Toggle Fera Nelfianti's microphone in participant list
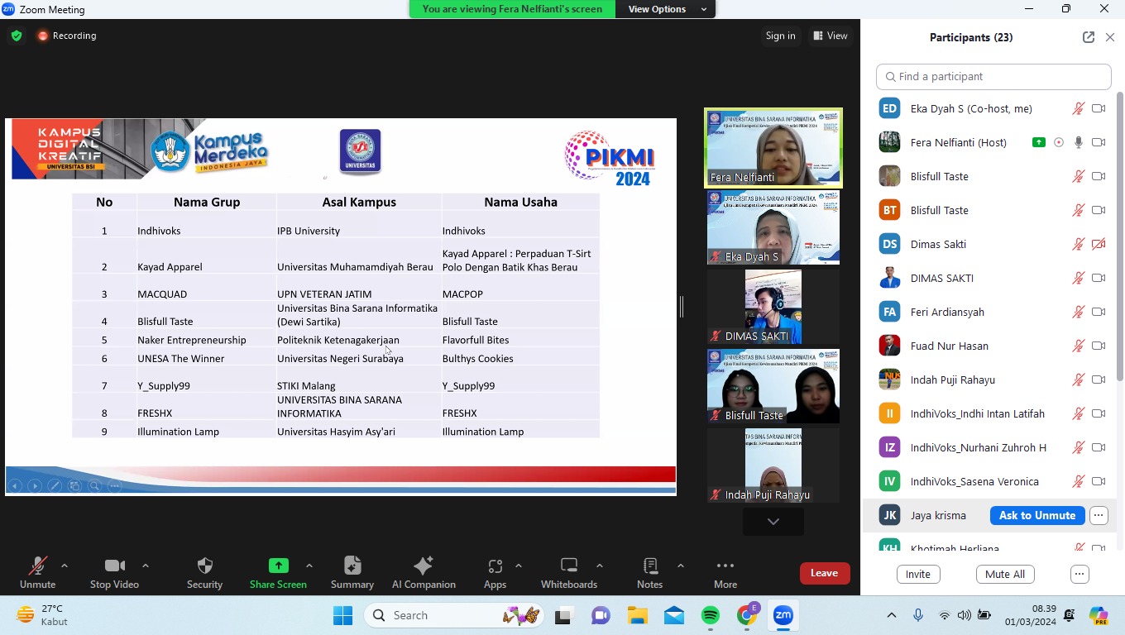1125x635 pixels. click(1078, 142)
